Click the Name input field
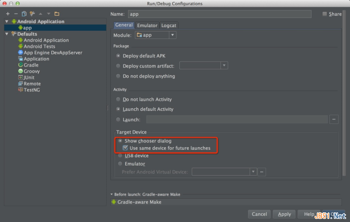The width and height of the screenshot is (350, 222). point(220,14)
